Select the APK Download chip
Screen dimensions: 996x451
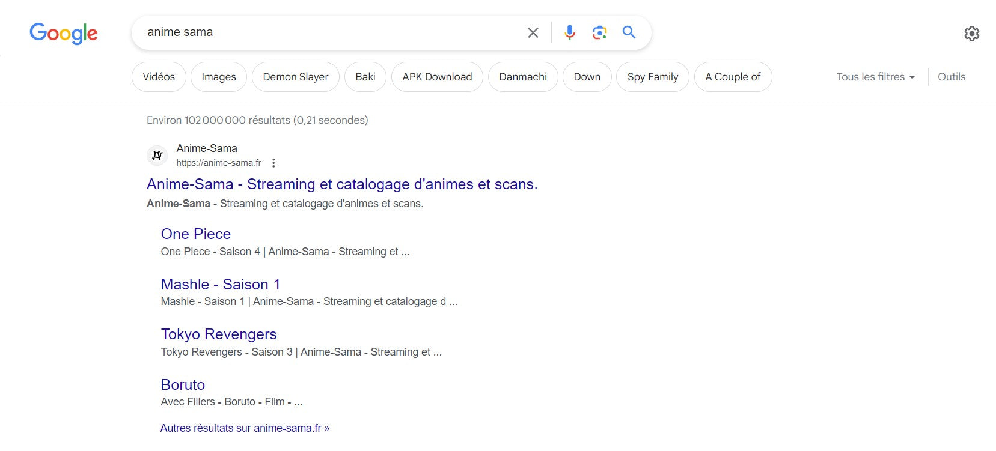click(437, 77)
